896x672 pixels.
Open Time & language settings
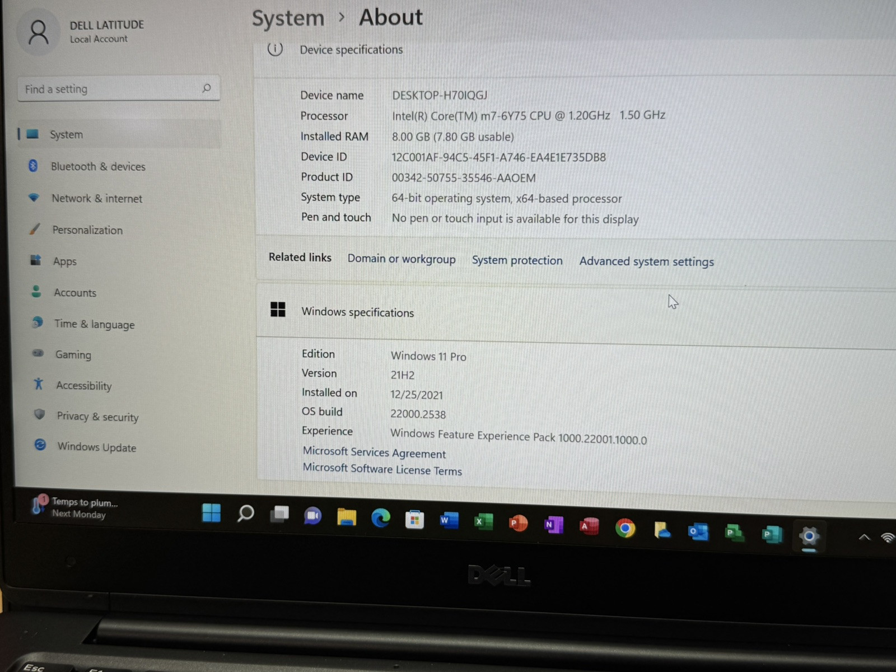tap(94, 324)
